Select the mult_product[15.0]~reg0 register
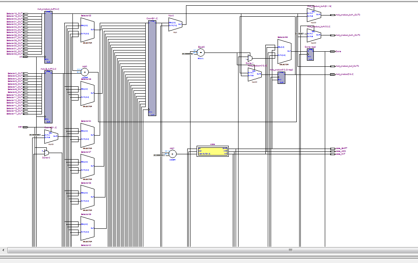The width and height of the screenshot is (418, 263). coord(281,77)
